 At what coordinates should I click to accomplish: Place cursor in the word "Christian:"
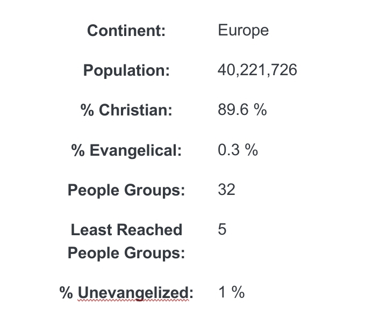click(x=135, y=111)
